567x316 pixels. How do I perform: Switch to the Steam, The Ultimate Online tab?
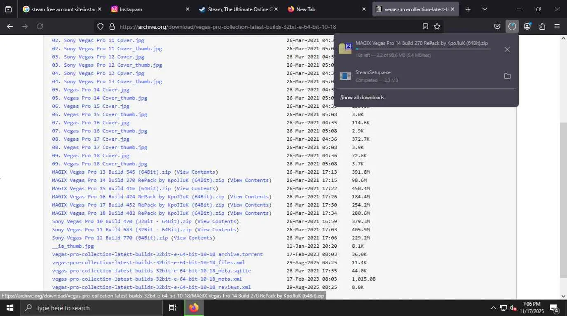point(239,9)
